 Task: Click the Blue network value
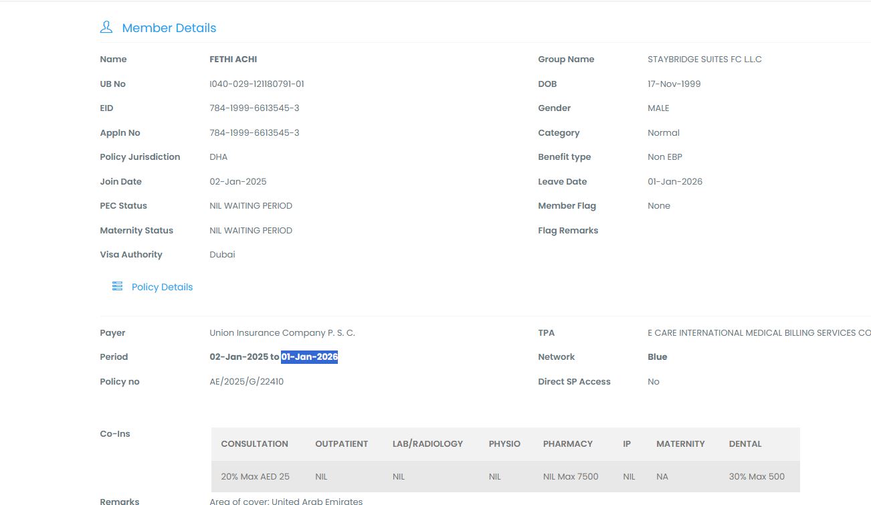(657, 357)
